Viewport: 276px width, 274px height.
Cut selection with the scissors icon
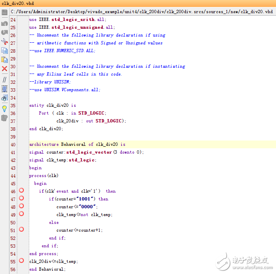pos(5,41)
